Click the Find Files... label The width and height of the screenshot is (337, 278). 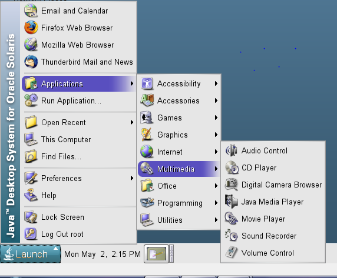[61, 156]
